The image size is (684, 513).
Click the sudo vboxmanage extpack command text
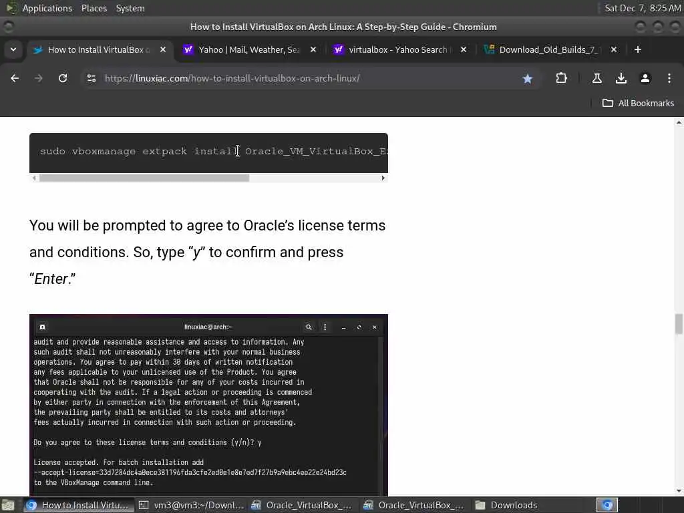click(x=214, y=152)
